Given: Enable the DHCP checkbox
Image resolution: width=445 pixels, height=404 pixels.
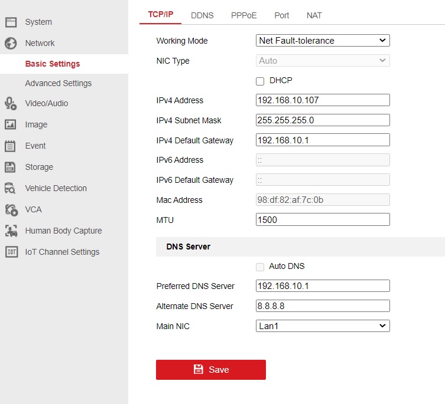Looking at the screenshot, I should (x=260, y=81).
